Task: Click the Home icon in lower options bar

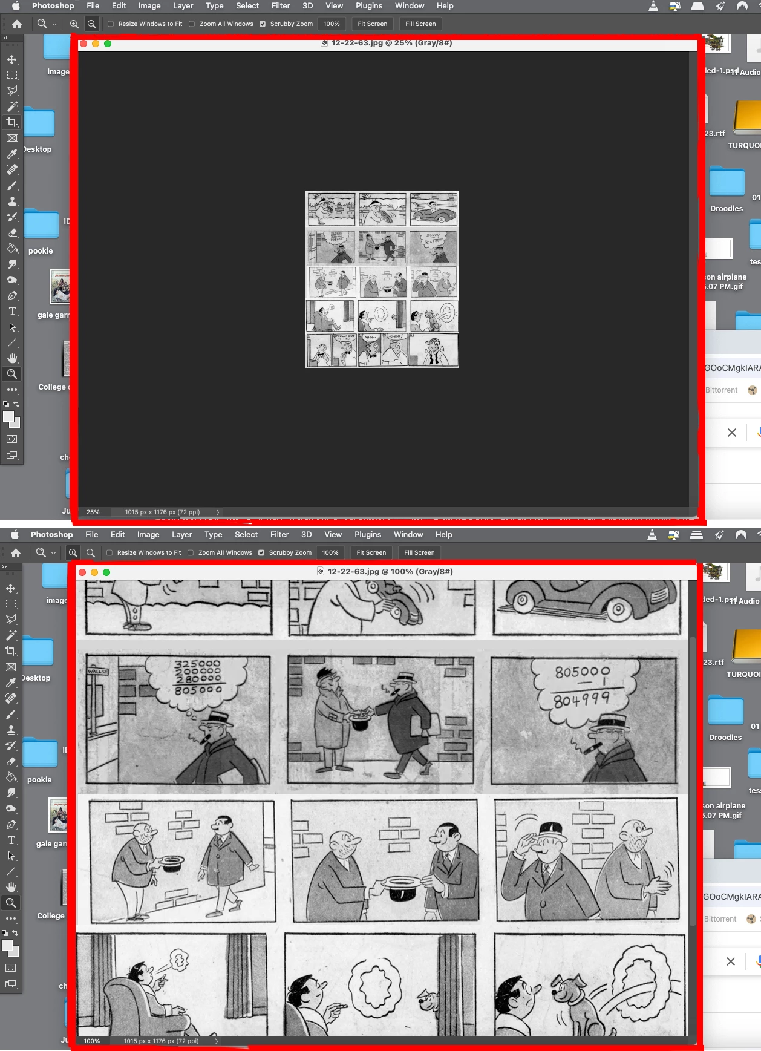Action: tap(16, 553)
